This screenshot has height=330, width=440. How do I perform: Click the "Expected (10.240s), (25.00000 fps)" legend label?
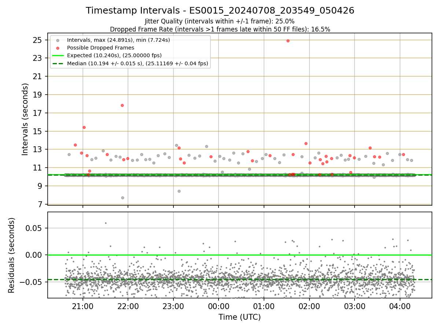click(114, 55)
